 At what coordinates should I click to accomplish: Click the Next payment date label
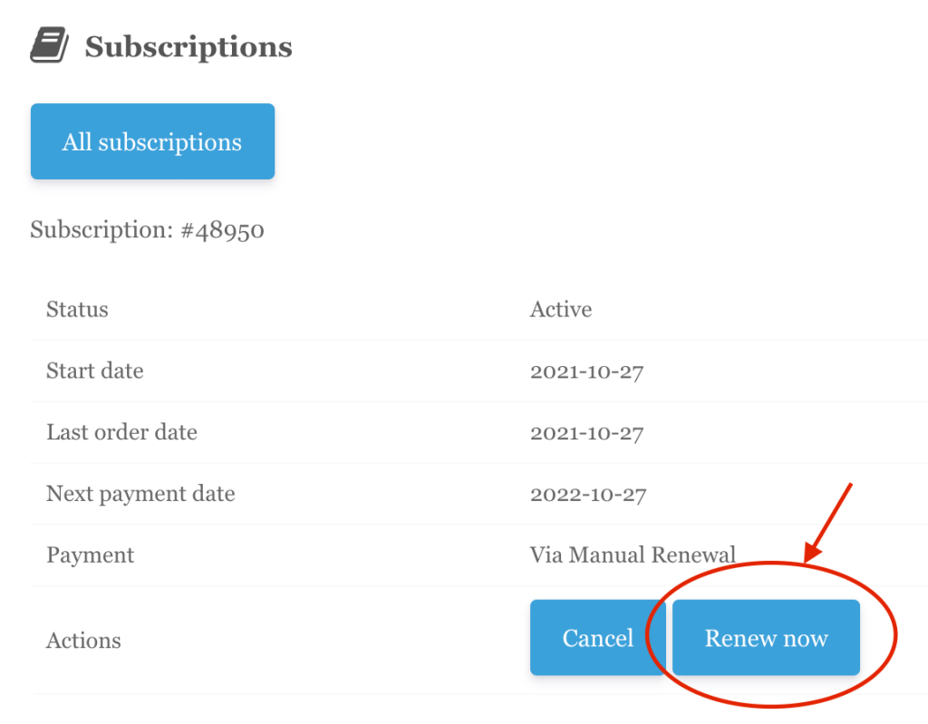(140, 494)
